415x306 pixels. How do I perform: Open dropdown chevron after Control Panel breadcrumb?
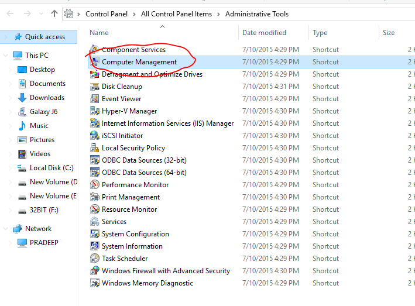coord(134,14)
